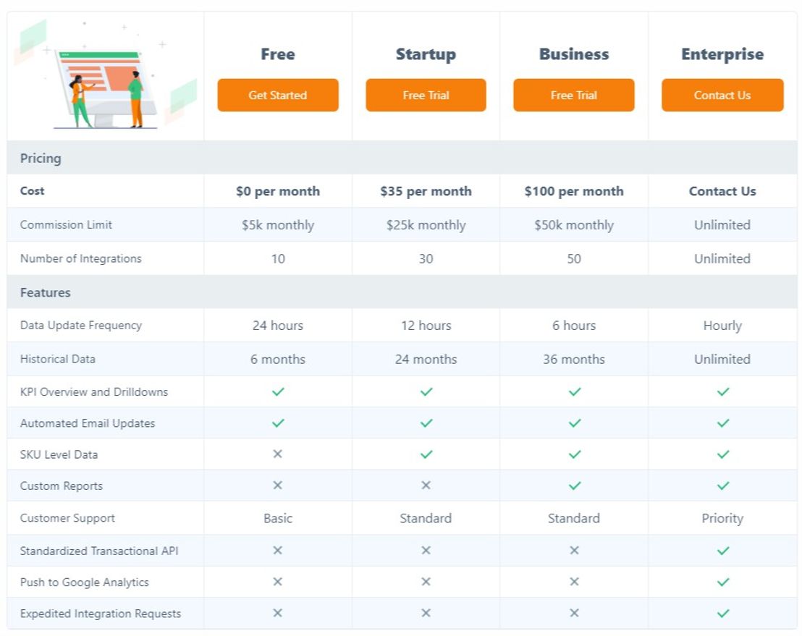Click the illustration of people at a monitor
This screenshot has height=636, width=802.
(105, 74)
